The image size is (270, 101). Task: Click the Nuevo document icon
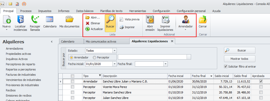tap(7, 19)
